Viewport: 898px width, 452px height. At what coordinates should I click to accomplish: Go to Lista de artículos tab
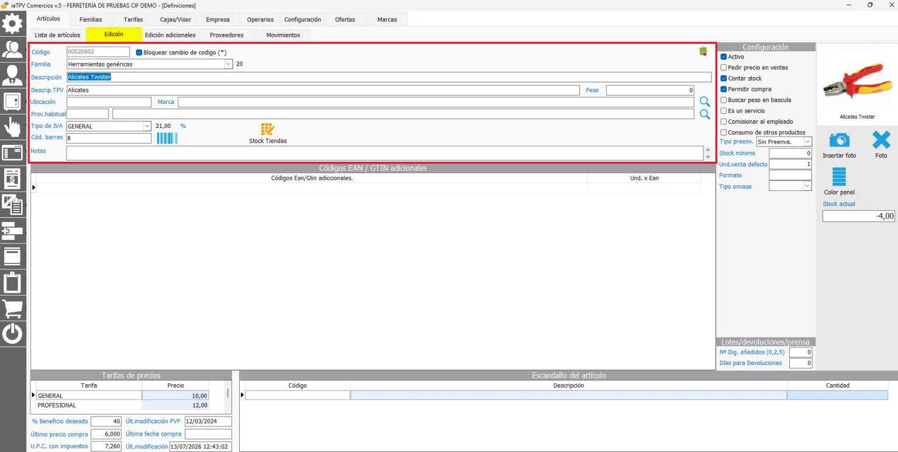pos(57,35)
